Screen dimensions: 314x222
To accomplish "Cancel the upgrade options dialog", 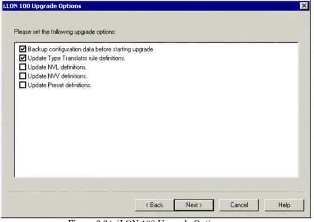I will (x=239, y=205).
